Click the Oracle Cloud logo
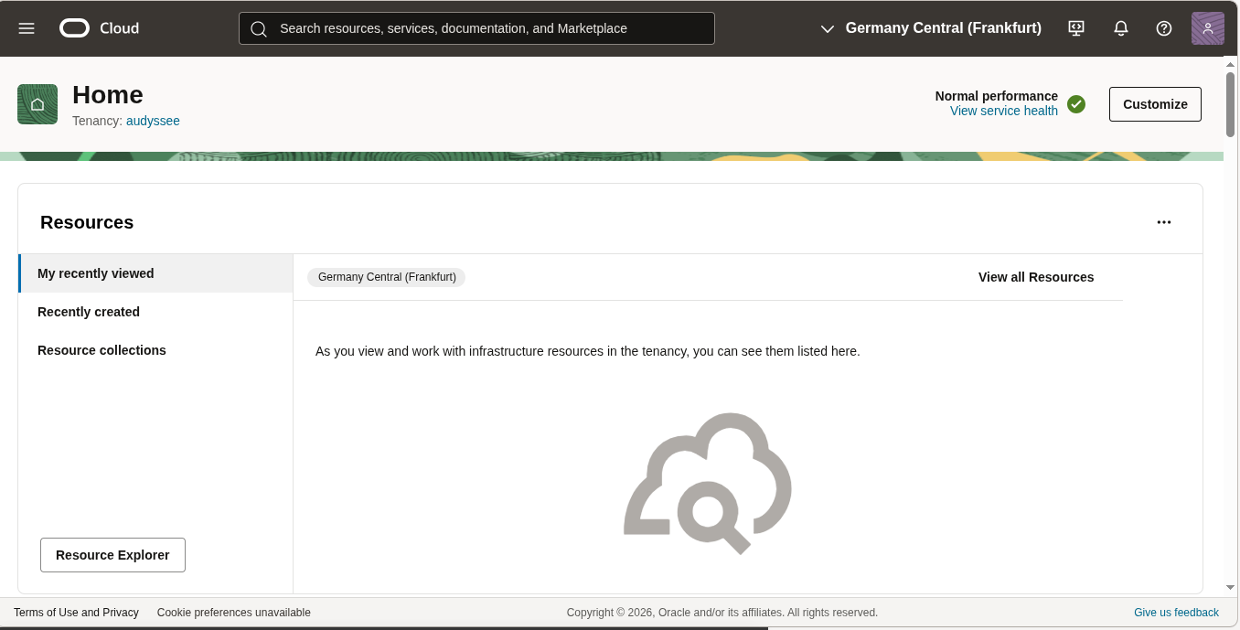 (100, 28)
